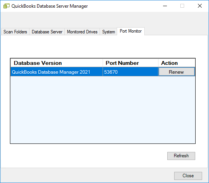Screen dimensions: 209x183
Task: Click the QuickBooks app icon in title bar
Action: click(x=7, y=6)
